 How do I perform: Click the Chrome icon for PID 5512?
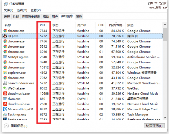point(5,46)
